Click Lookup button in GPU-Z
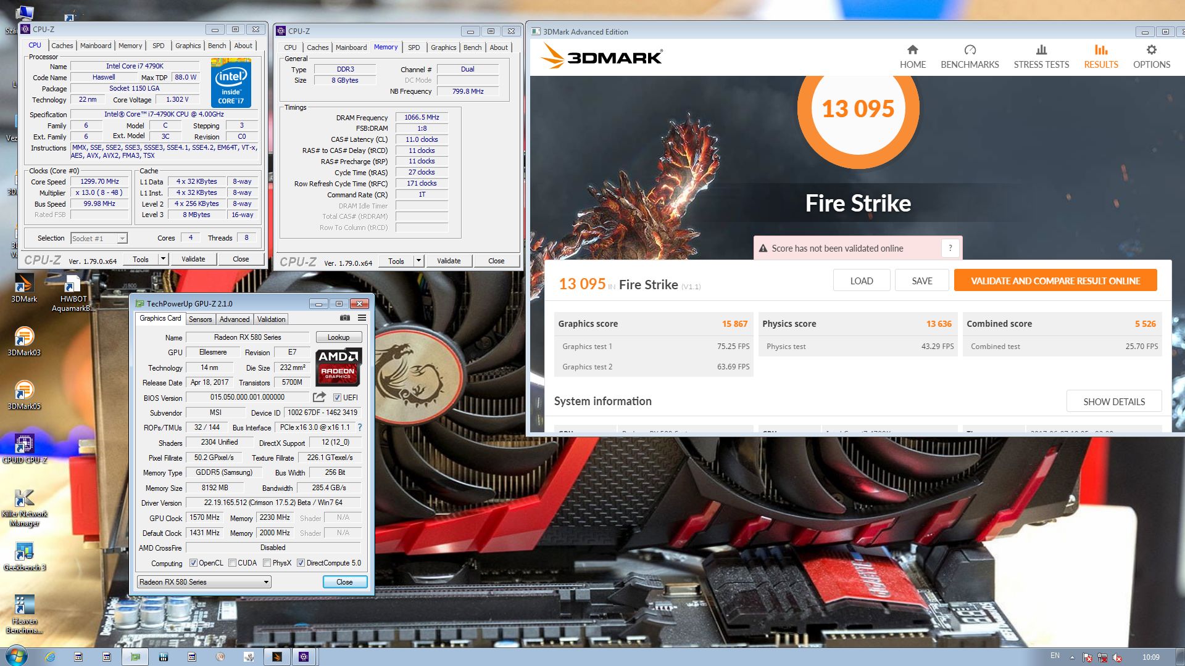This screenshot has height=666, width=1185. pyautogui.click(x=338, y=337)
